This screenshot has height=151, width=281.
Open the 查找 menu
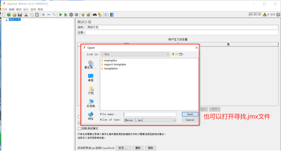pyautogui.click(x=19, y=9)
